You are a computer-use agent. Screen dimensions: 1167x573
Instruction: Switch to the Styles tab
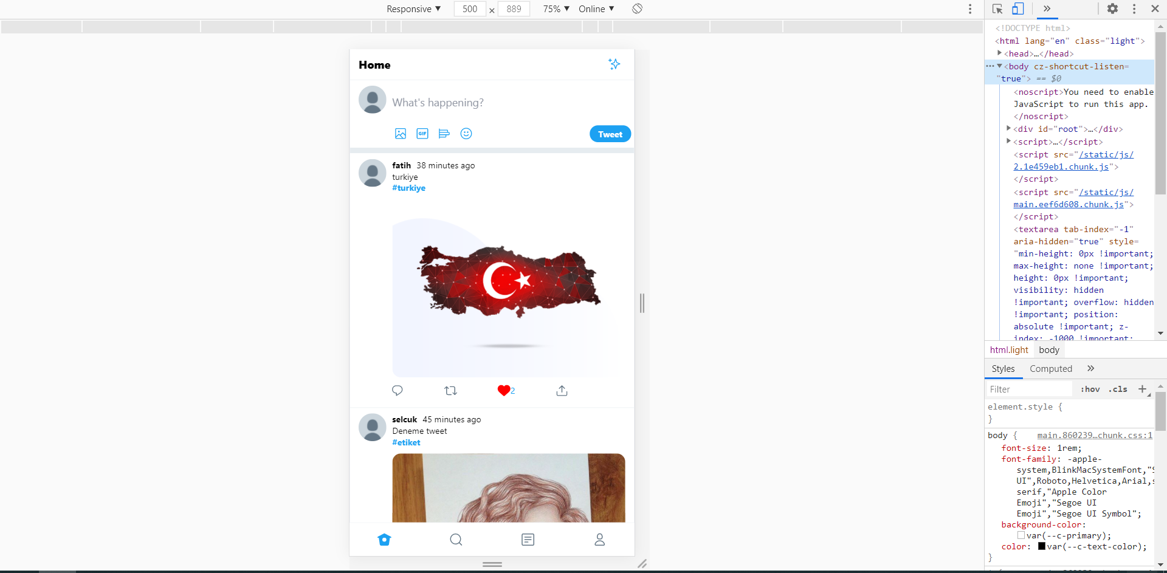point(1003,369)
